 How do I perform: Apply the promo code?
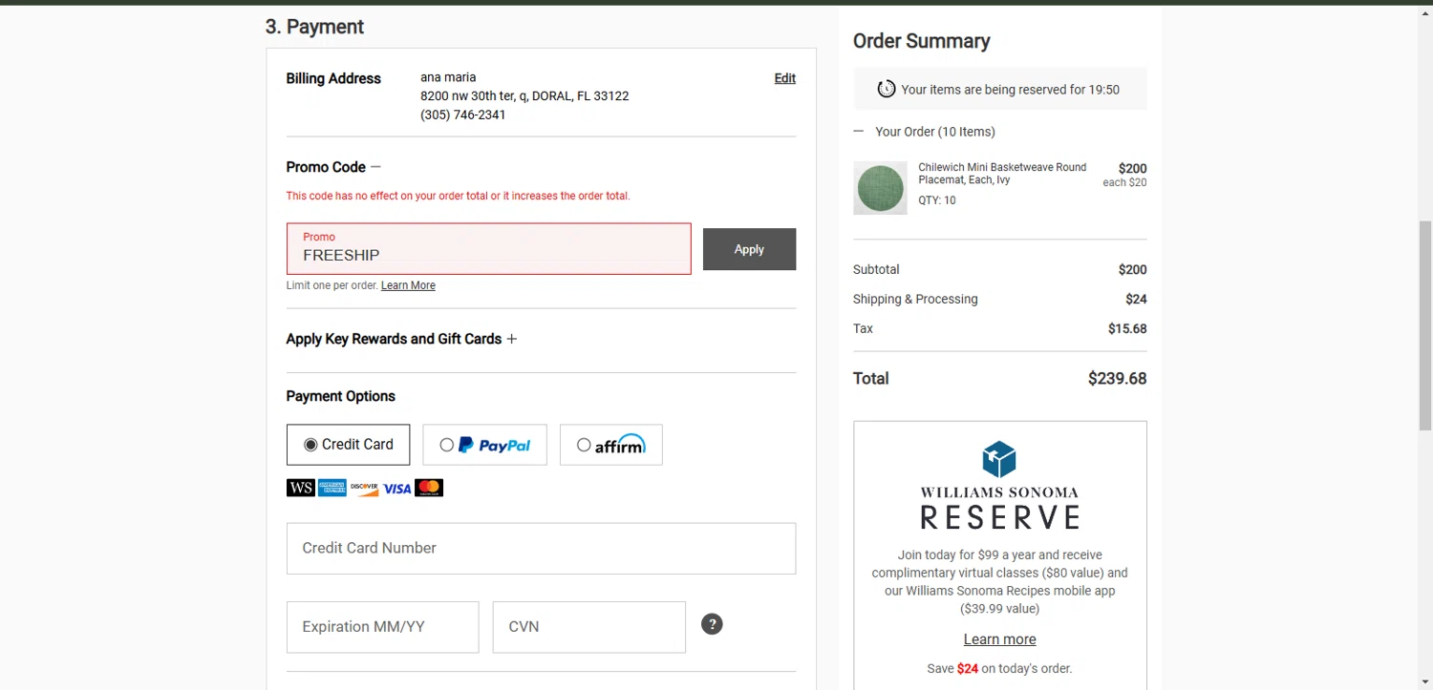click(749, 249)
